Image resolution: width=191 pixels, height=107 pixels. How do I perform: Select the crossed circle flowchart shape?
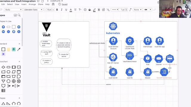coord(19,81)
